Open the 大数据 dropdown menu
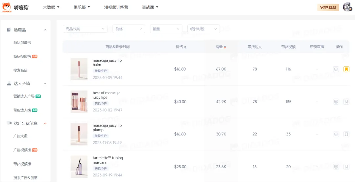Screen dimensions: 355x182 [51, 7]
